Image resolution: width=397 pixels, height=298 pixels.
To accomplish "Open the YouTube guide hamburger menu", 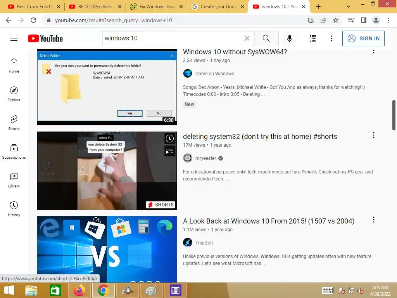I will [x=14, y=38].
